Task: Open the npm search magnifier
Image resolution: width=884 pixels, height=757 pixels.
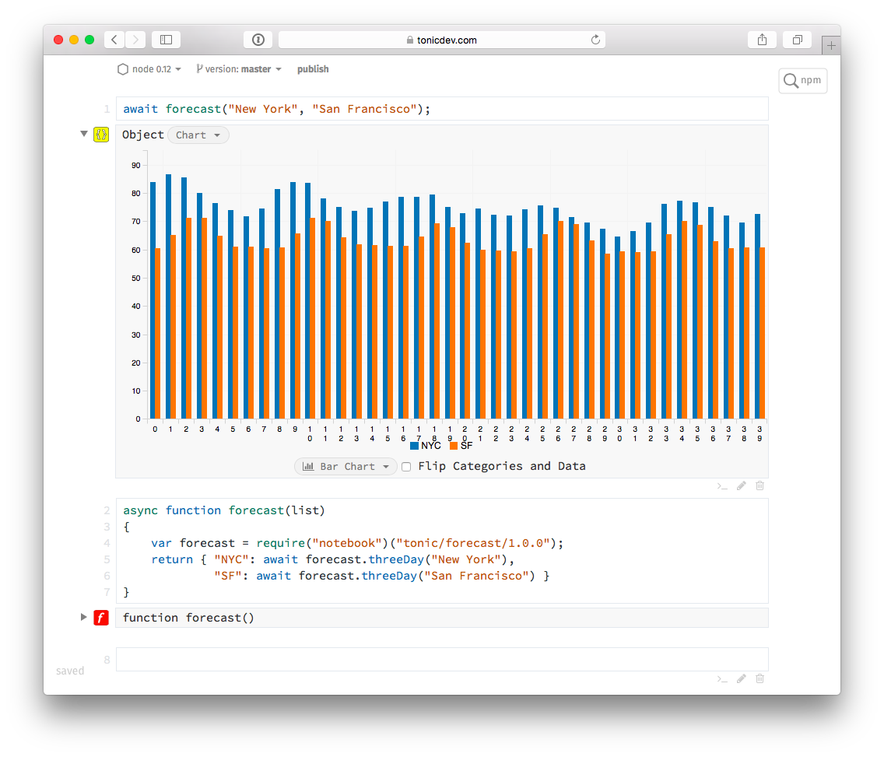Action: [791, 81]
